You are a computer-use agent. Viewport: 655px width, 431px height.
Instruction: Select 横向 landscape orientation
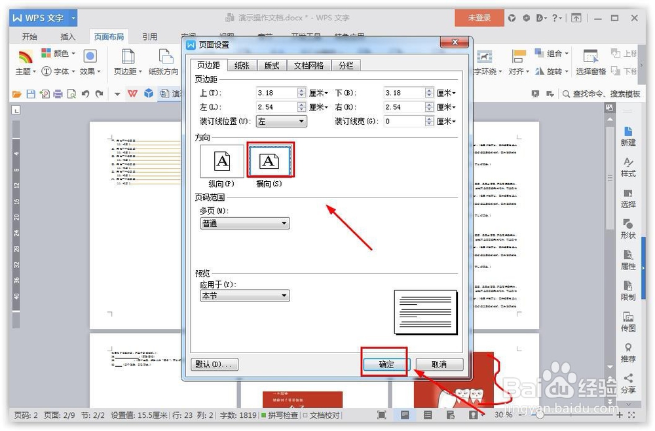(270, 160)
